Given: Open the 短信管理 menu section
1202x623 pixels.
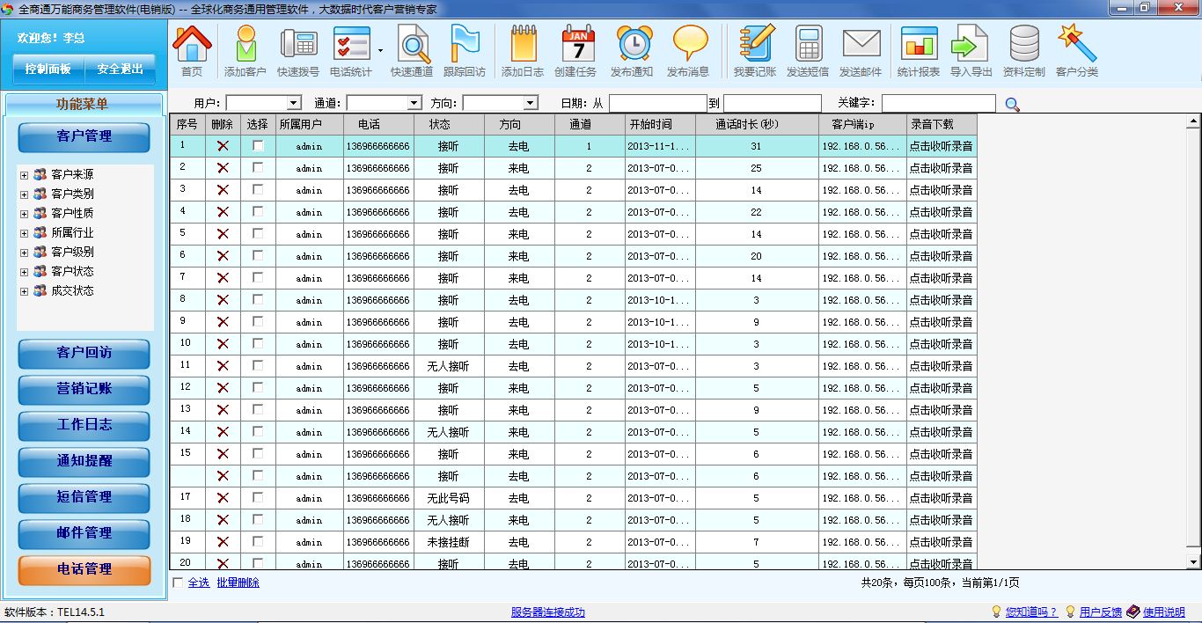Looking at the screenshot, I should click(84, 497).
